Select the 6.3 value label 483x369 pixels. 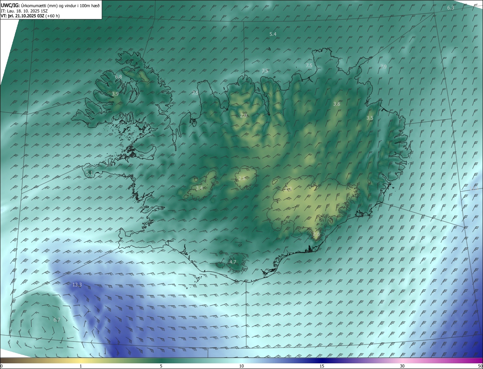[x=451, y=8]
